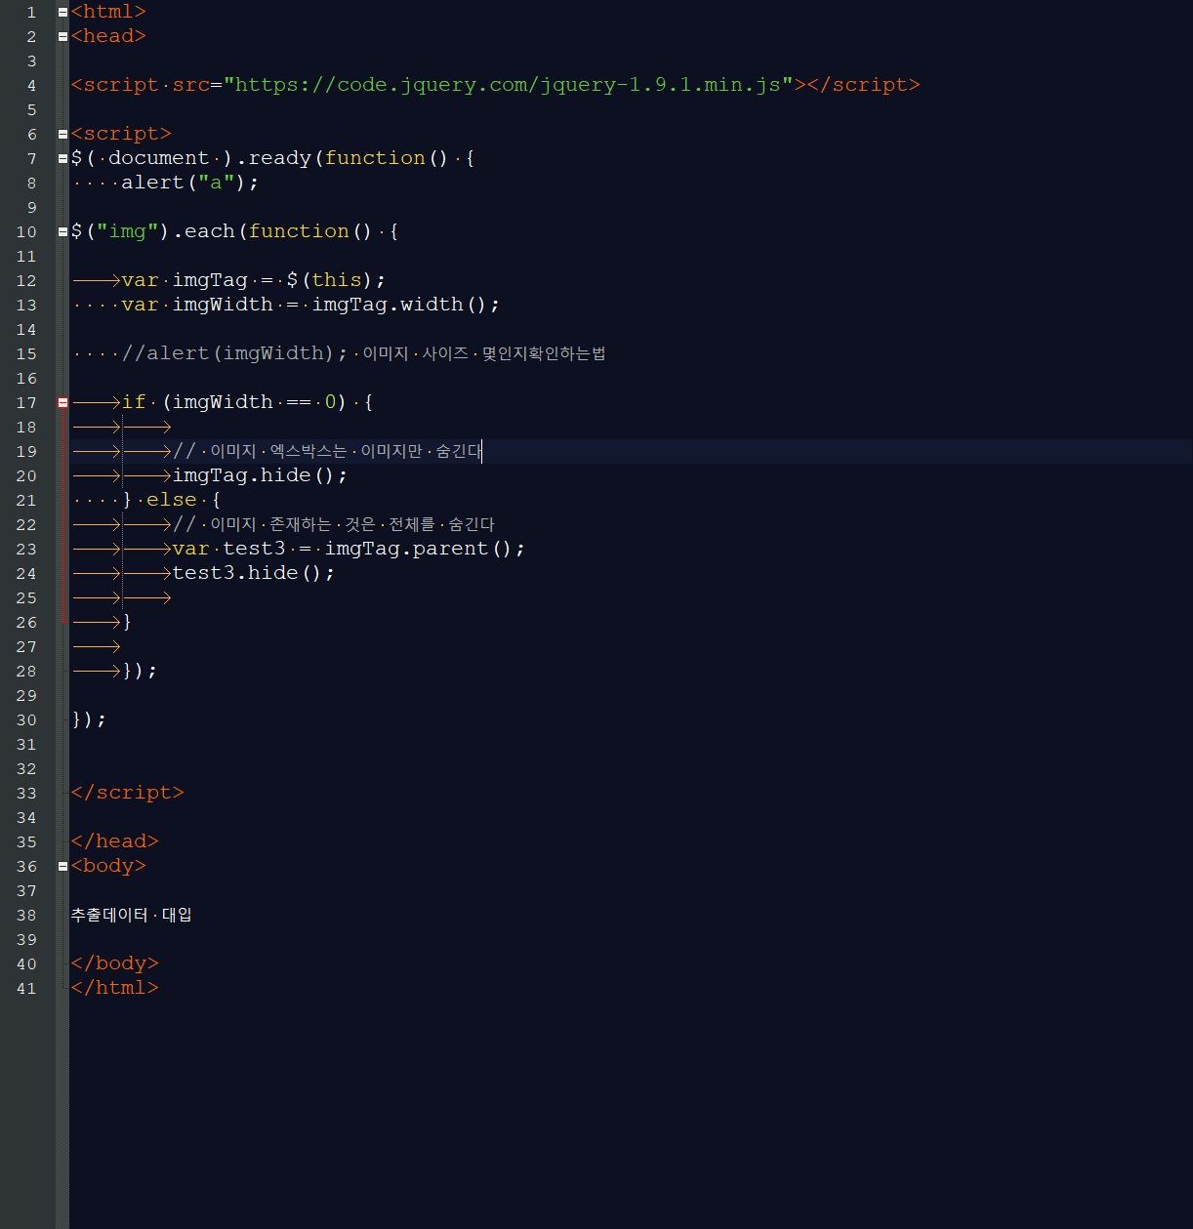
Task: Click line number 41 in the gutter
Action: click(26, 989)
